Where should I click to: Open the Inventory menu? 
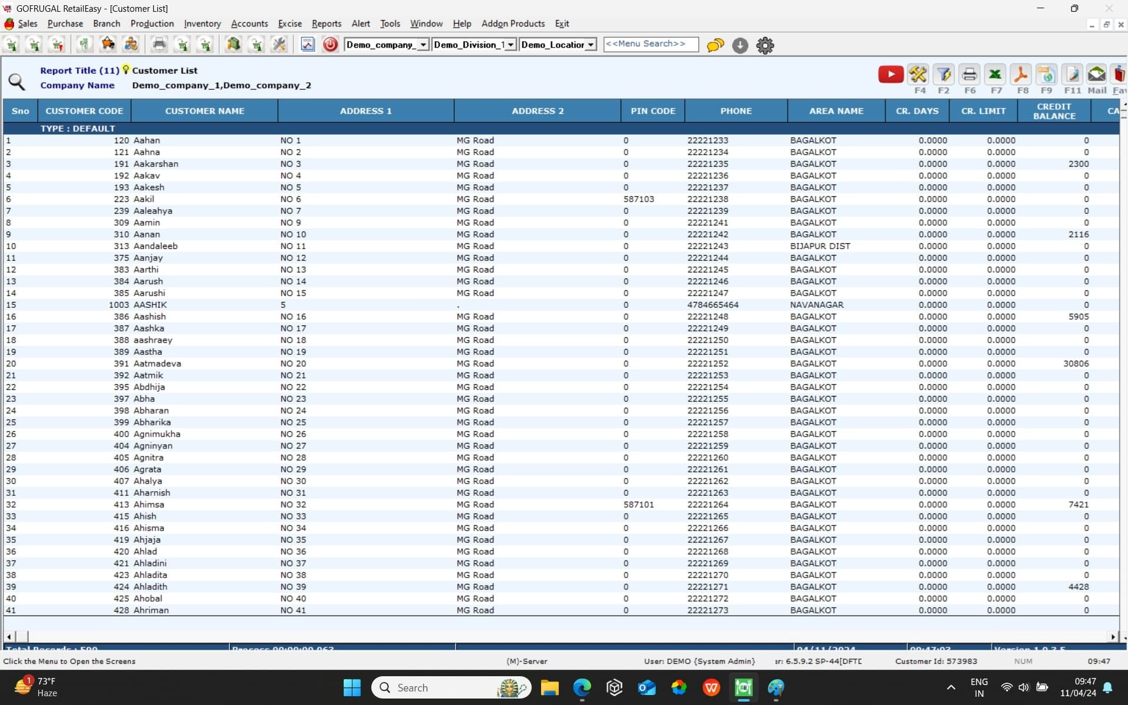(x=202, y=23)
